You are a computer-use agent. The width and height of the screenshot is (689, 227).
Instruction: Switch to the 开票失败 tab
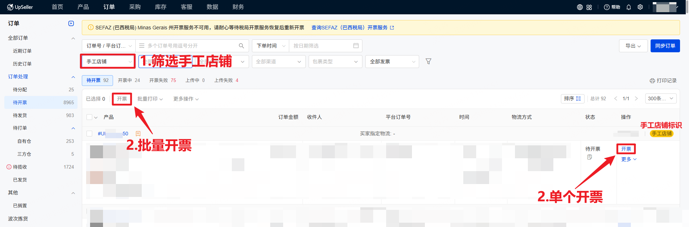pos(163,81)
